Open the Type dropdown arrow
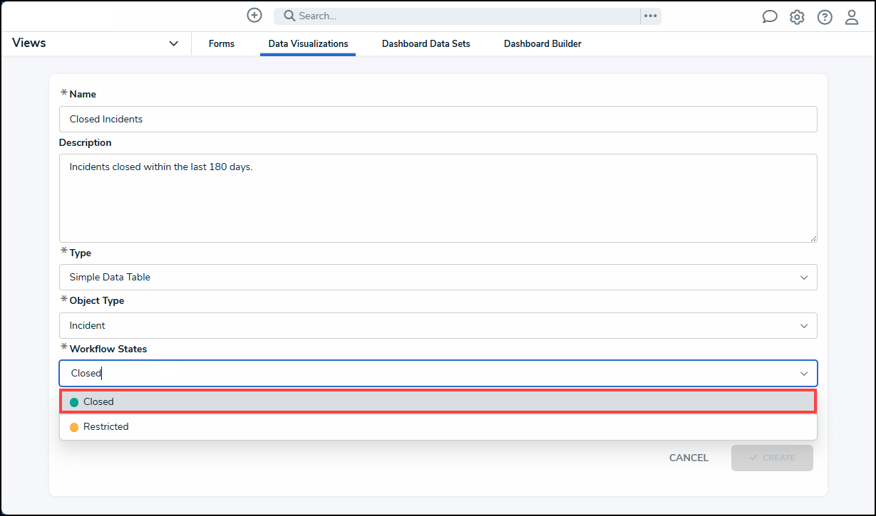Viewport: 876px width, 516px height. [804, 278]
